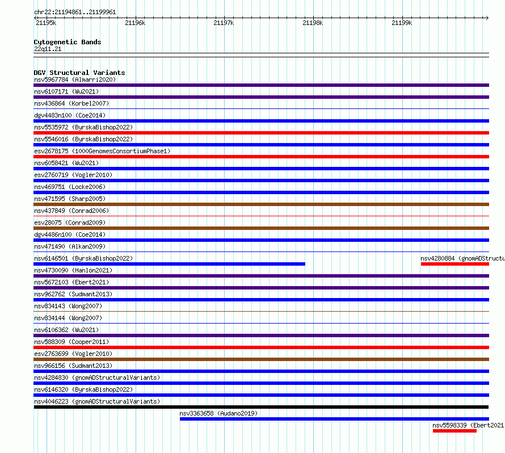Click the short blue bar for nsv6146501
The width and height of the screenshot is (505, 453).
(170, 264)
